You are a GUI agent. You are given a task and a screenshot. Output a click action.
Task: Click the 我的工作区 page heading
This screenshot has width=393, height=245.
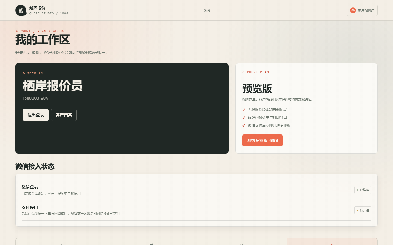[x=43, y=40]
